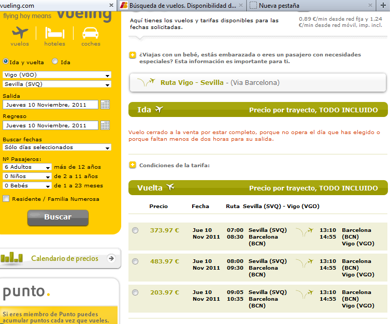Open the 0 Bebés passenger dropdown
Image resolution: width=390 pixels, height=324 pixels.
click(27, 186)
